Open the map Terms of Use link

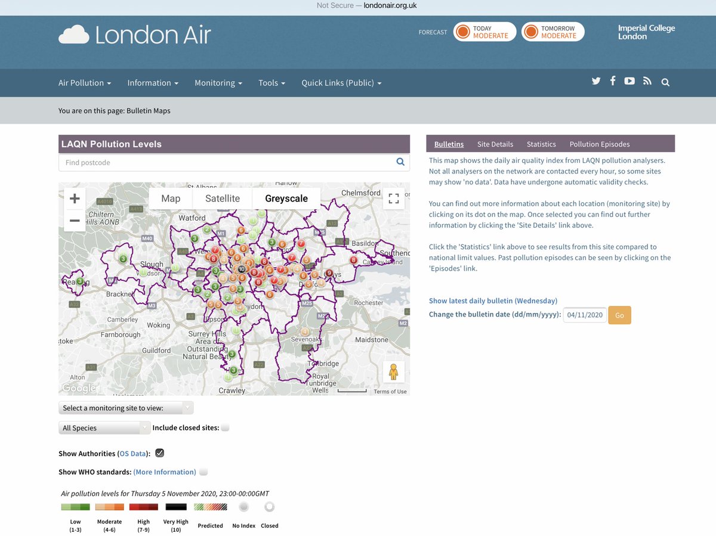pyautogui.click(x=390, y=391)
